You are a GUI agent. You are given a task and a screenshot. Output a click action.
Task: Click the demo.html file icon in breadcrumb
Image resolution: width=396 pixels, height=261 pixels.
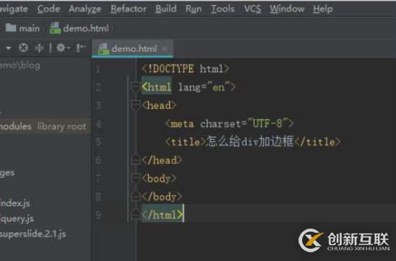55,27
